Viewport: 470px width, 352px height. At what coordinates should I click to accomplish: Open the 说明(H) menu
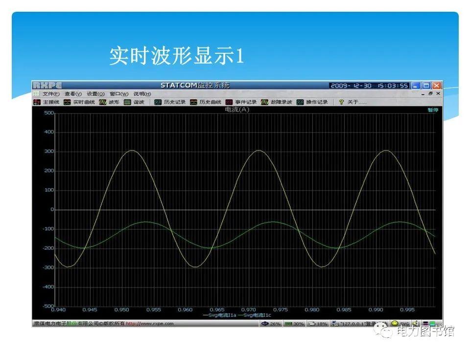(142, 94)
